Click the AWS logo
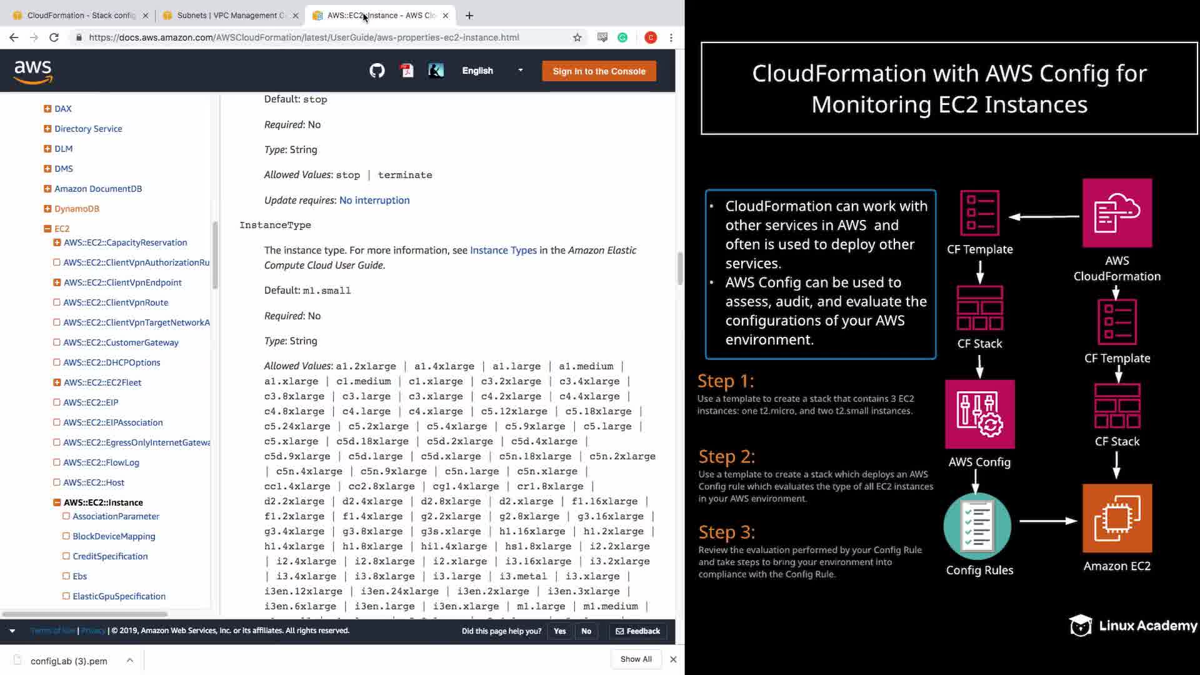Image resolution: width=1200 pixels, height=675 pixels. (33, 71)
